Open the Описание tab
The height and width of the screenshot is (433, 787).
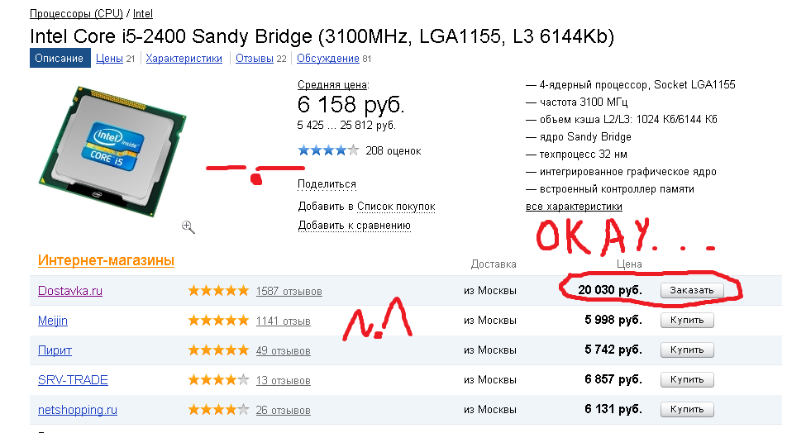coord(60,58)
